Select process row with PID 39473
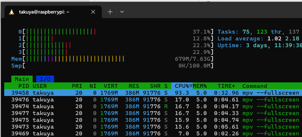 (x=153, y=127)
